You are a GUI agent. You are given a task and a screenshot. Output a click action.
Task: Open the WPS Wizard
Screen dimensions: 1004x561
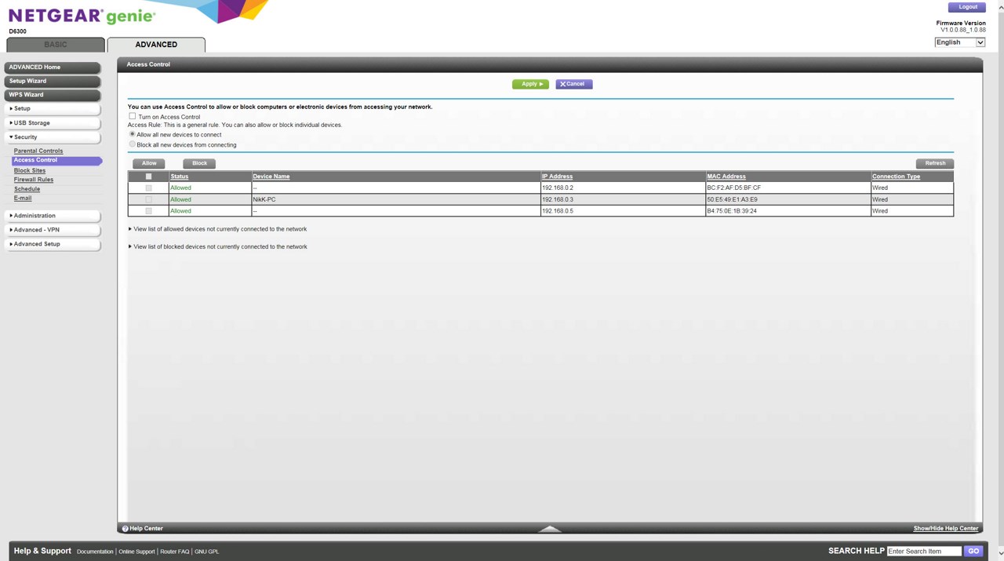pos(53,95)
